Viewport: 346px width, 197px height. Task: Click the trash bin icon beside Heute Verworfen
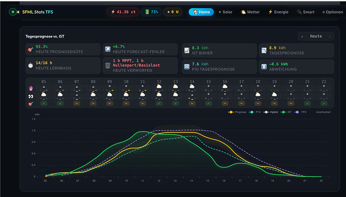[x=107, y=65]
